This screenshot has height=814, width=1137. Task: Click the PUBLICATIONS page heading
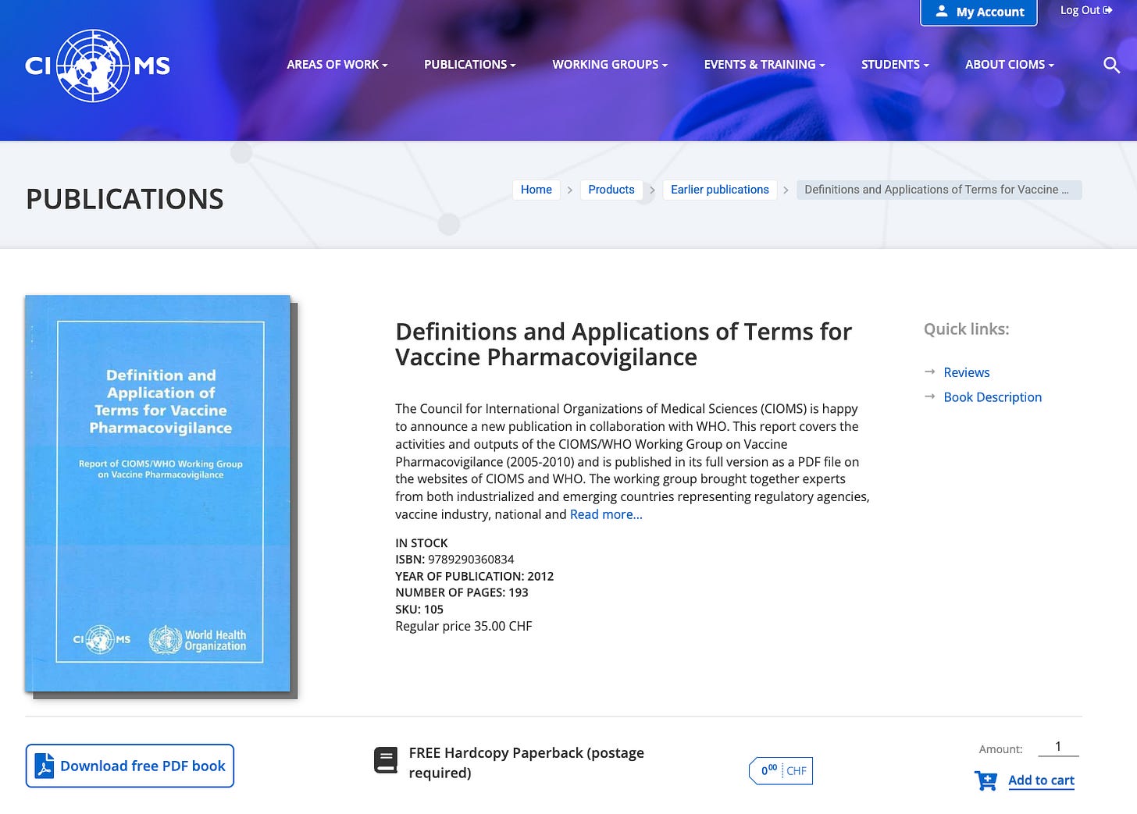click(125, 199)
